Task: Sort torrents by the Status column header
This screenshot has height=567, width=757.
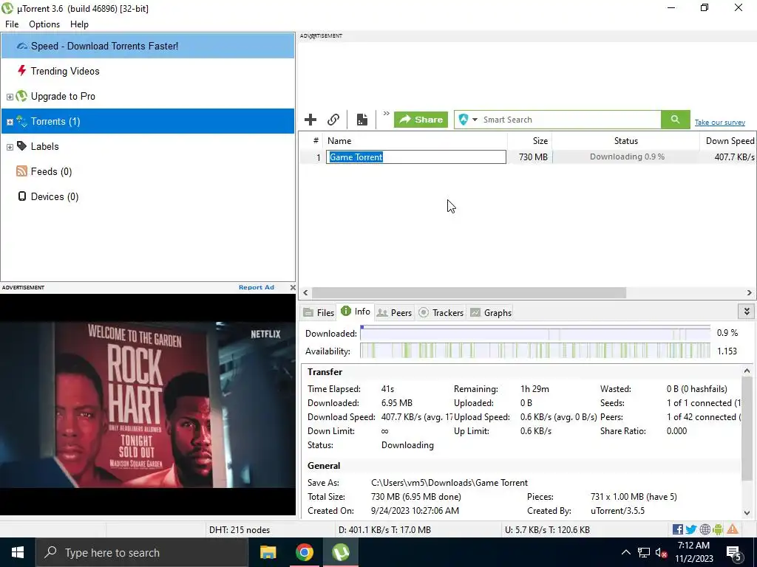Action: [x=625, y=141]
